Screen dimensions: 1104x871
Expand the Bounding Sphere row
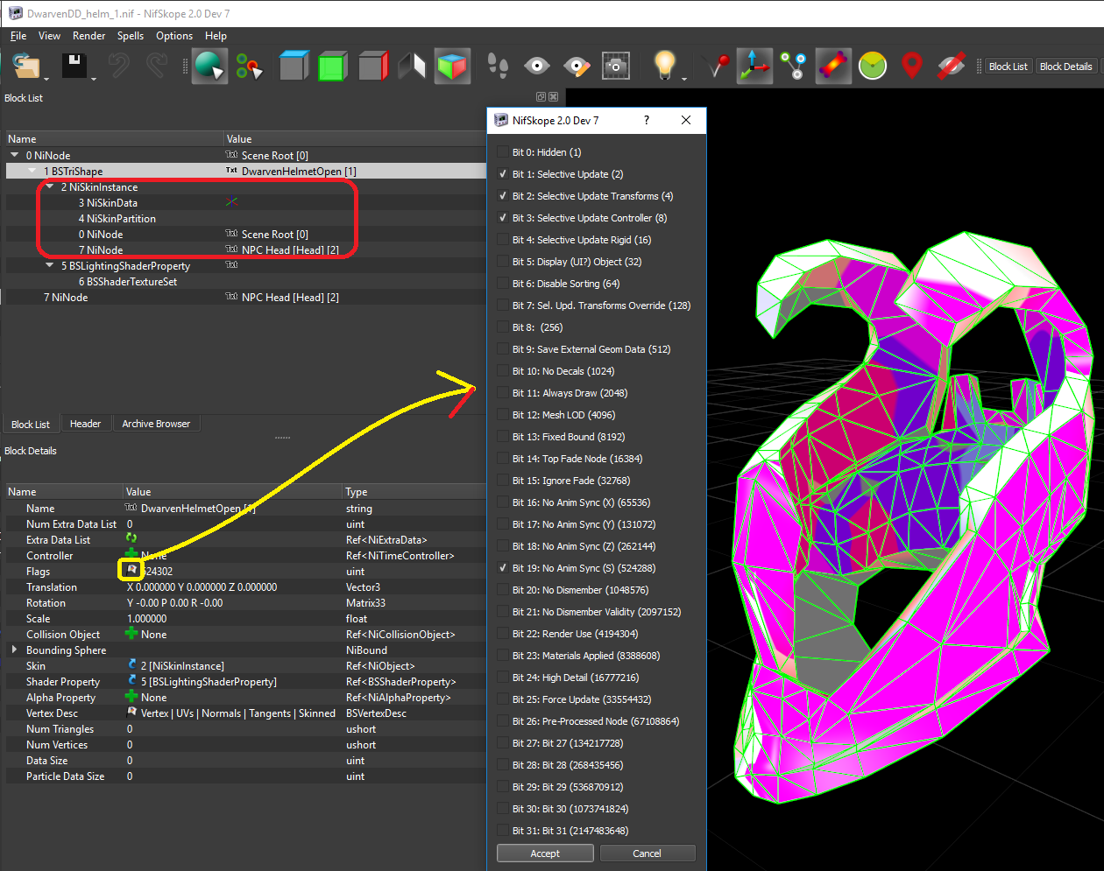click(14, 650)
